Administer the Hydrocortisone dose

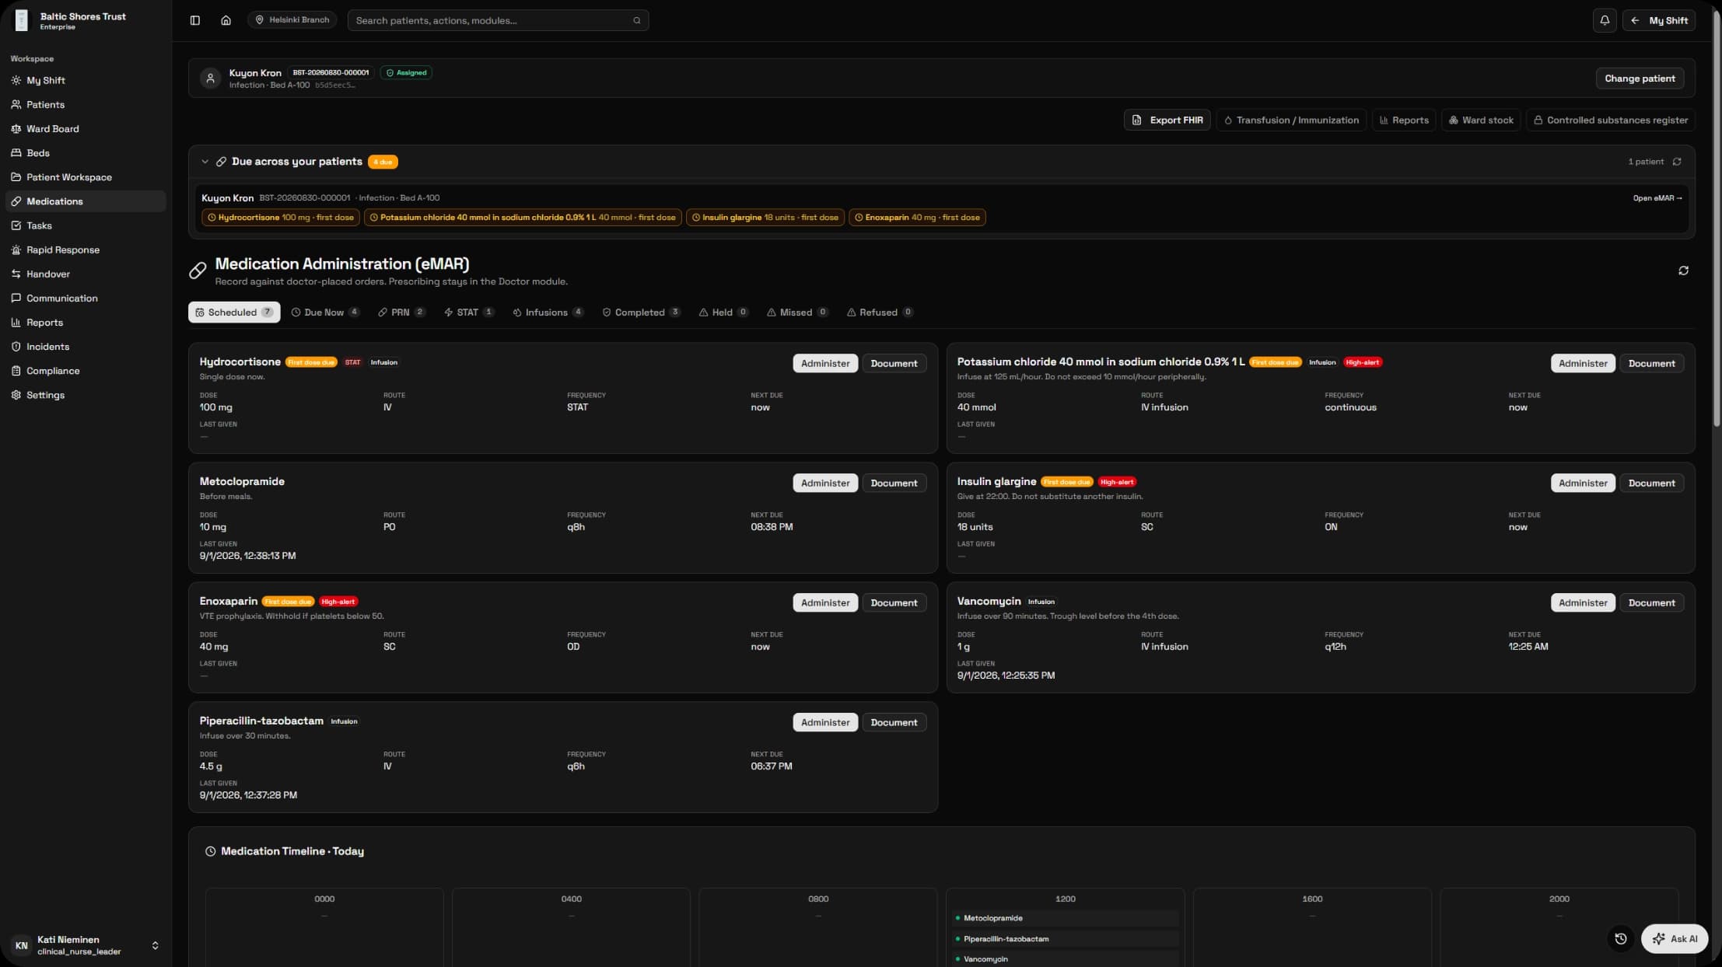[824, 363]
